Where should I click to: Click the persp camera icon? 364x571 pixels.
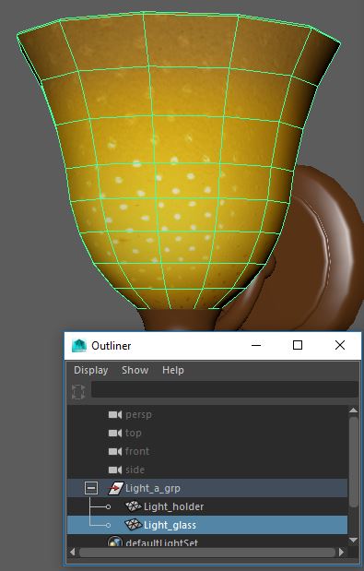coord(115,415)
